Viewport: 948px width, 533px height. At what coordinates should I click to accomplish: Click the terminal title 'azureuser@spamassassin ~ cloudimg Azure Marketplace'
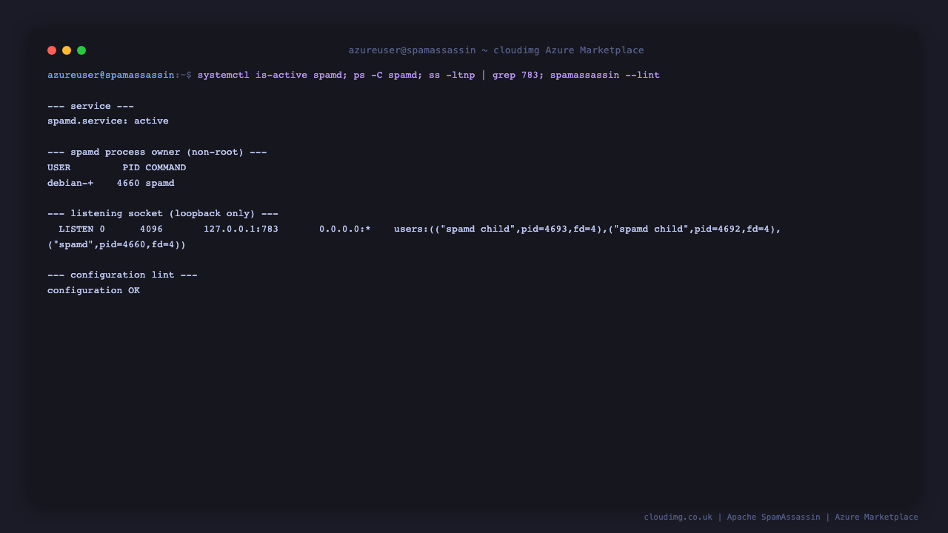pyautogui.click(x=496, y=50)
